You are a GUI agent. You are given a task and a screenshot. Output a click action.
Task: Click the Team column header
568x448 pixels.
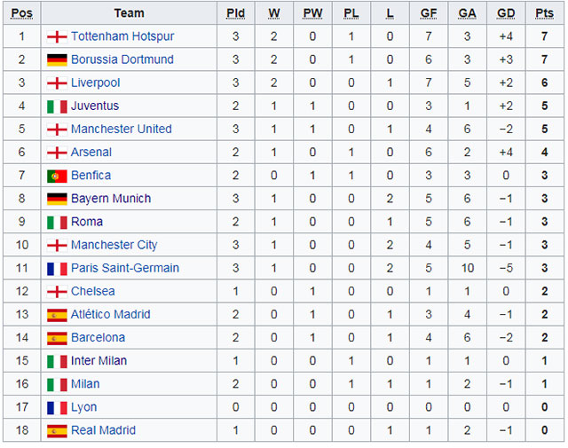[129, 13]
